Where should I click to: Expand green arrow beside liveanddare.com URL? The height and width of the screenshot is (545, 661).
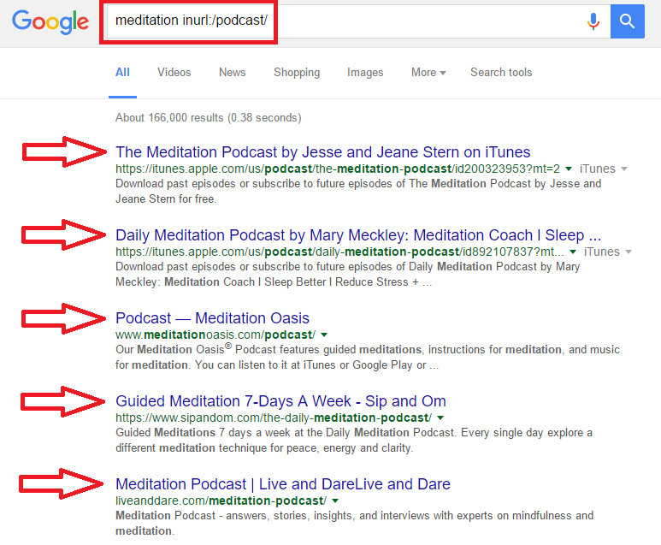335,501
